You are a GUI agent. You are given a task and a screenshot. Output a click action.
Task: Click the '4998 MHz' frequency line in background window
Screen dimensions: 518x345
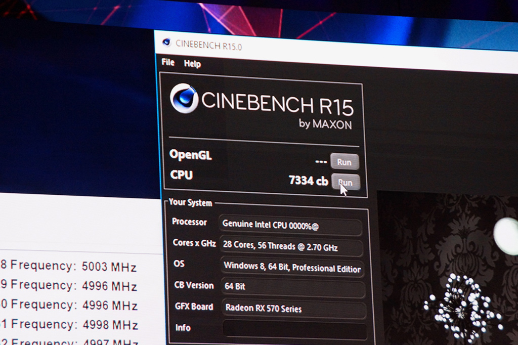[x=69, y=325]
